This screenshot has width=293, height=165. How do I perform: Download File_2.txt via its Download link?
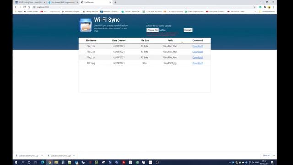coord(198,52)
